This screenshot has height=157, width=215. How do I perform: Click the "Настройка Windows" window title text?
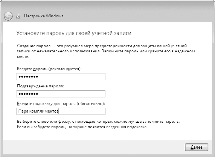pos(44,16)
